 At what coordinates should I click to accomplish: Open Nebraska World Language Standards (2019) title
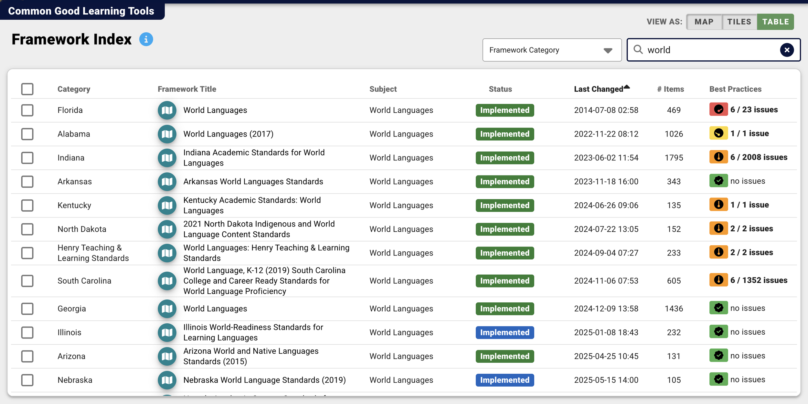click(x=264, y=380)
